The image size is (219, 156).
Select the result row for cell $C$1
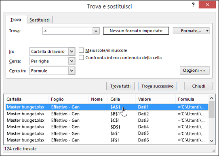point(107,120)
